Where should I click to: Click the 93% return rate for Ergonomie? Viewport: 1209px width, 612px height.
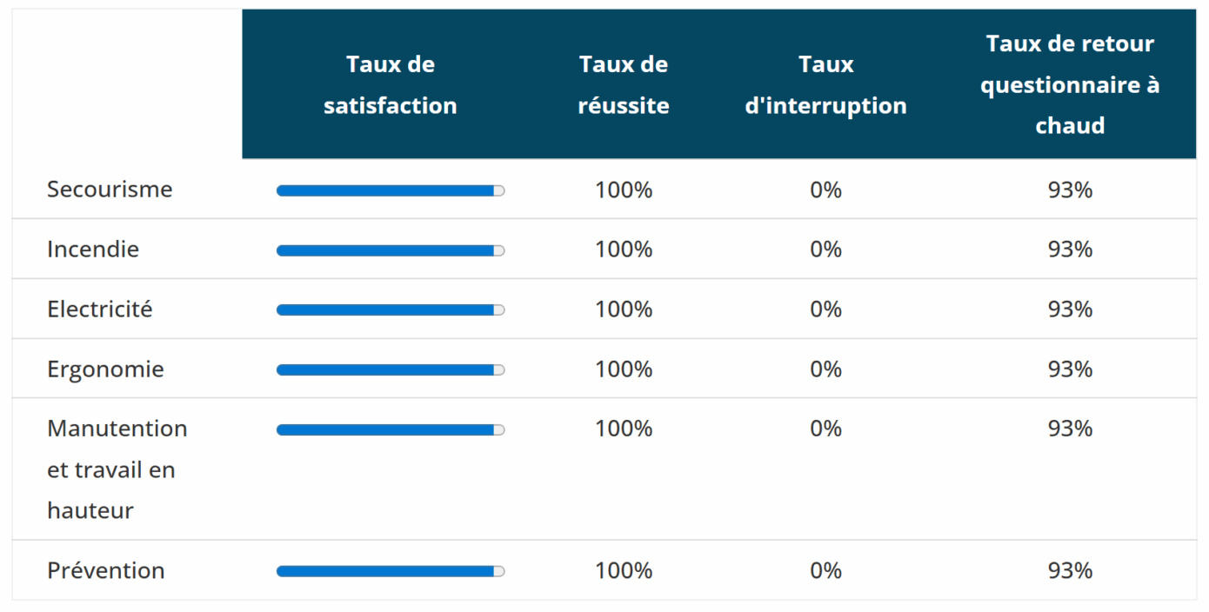pos(1070,369)
